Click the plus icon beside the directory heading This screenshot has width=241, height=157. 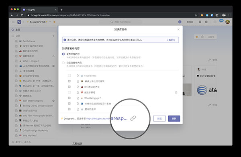coord(53,36)
